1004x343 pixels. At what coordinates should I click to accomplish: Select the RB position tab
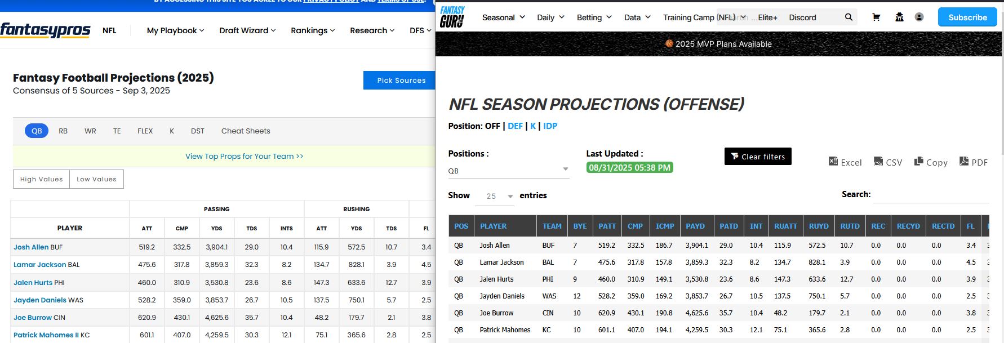tap(63, 131)
